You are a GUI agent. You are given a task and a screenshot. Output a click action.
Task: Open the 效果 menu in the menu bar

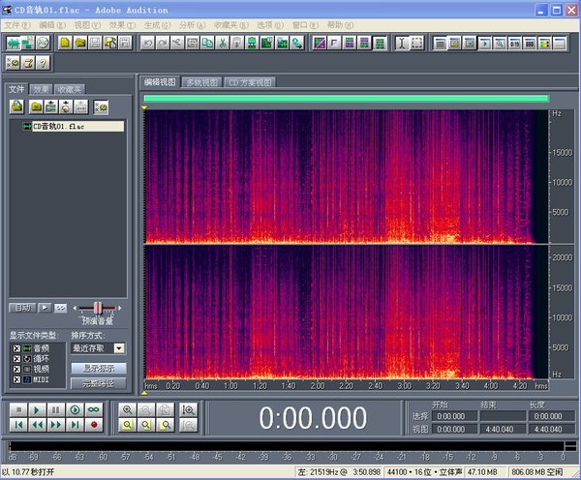click(x=122, y=25)
